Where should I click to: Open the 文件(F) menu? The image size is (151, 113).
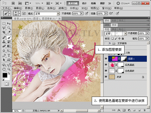tap(7, 8)
